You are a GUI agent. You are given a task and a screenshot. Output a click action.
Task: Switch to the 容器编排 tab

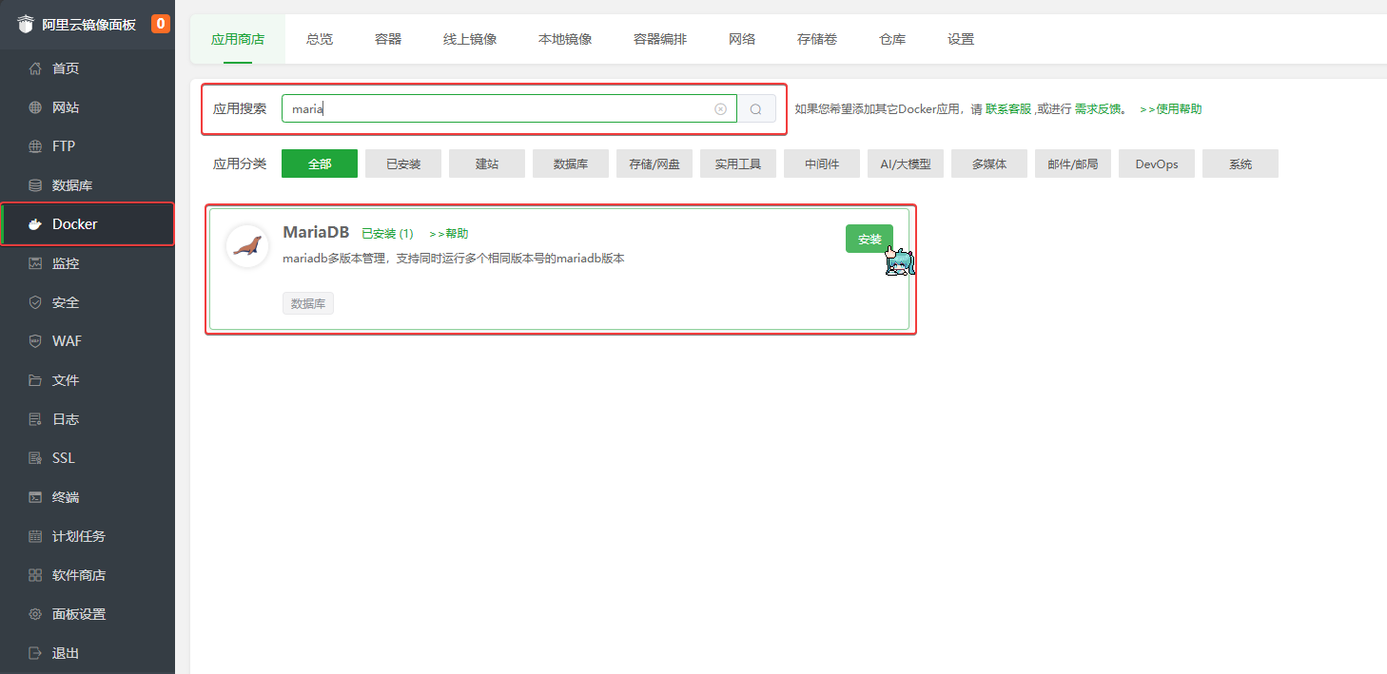pos(660,39)
